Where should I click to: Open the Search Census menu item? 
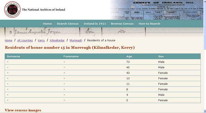click(x=68, y=24)
